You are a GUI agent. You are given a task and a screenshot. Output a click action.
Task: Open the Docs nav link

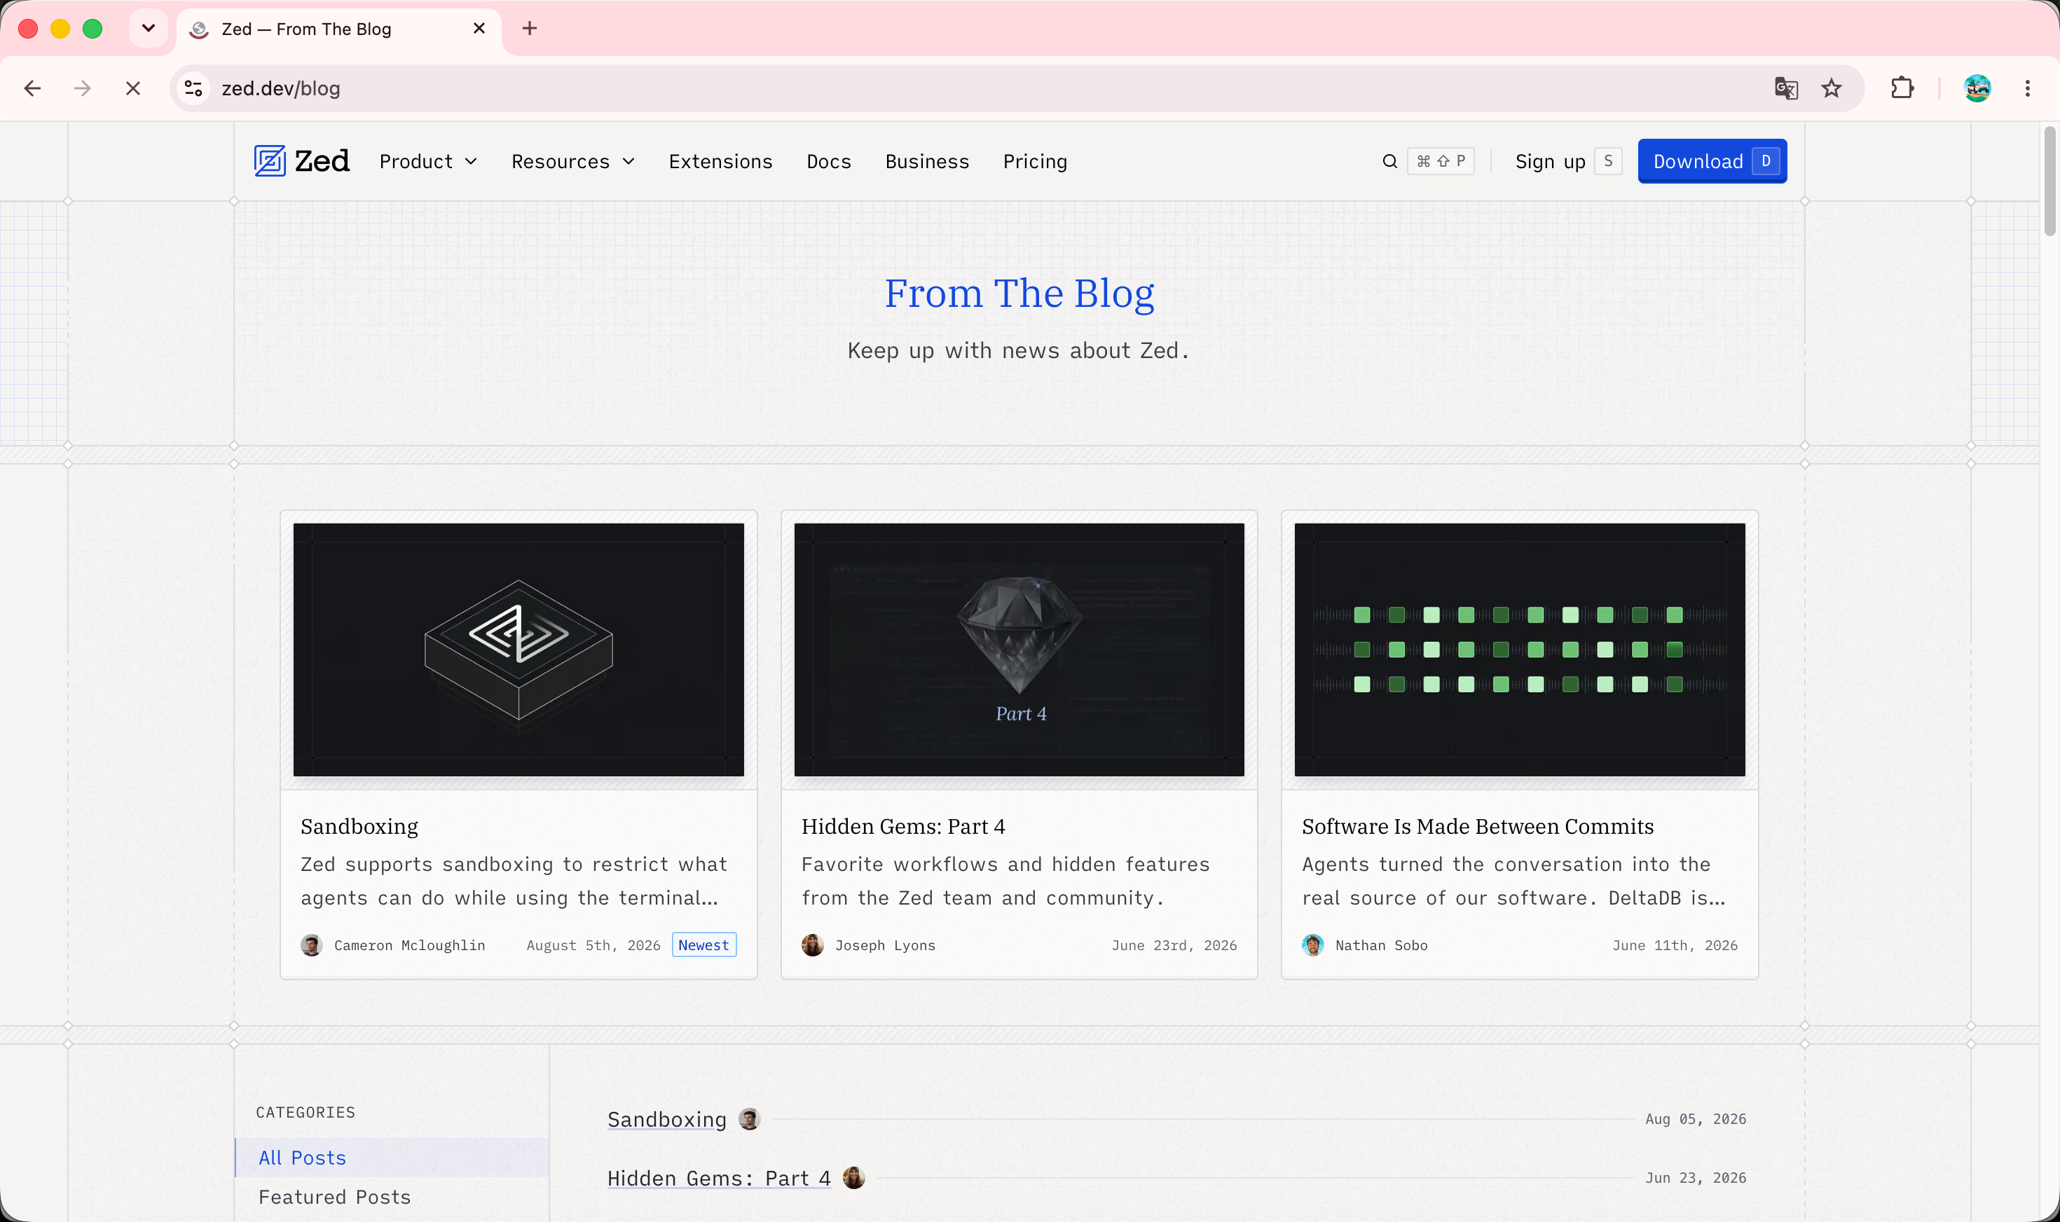click(828, 161)
